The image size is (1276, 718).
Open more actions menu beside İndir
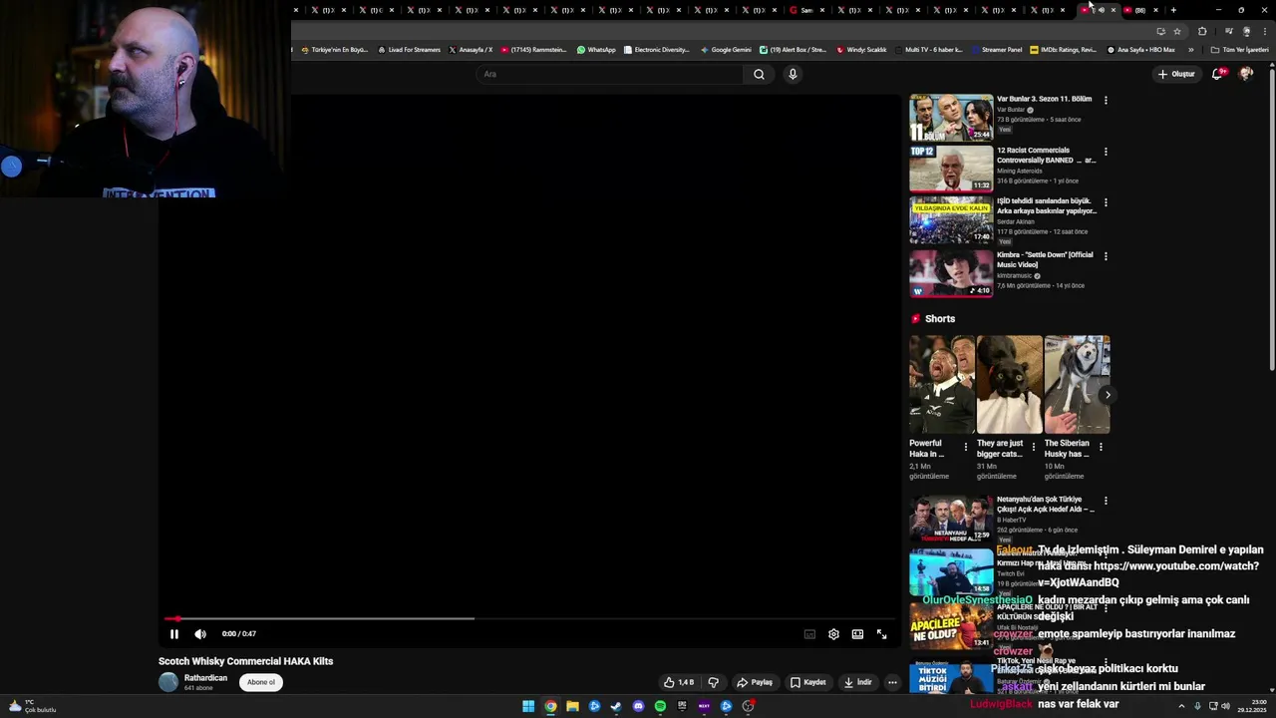pyautogui.click(x=892, y=682)
